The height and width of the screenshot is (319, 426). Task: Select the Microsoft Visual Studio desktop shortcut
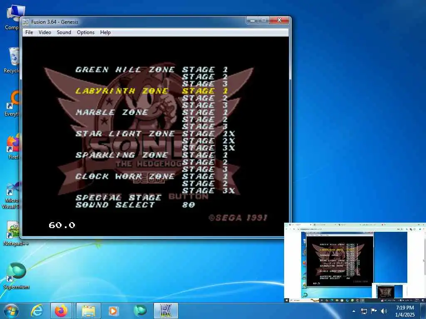tap(11, 195)
